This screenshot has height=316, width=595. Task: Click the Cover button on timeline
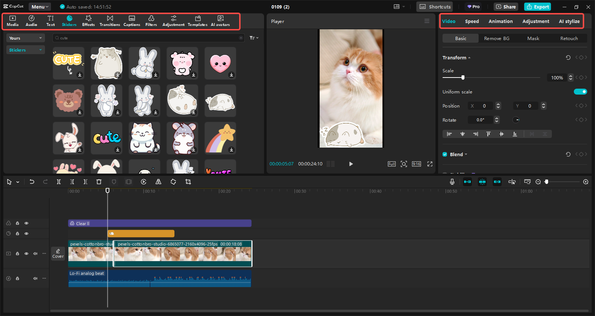(58, 253)
